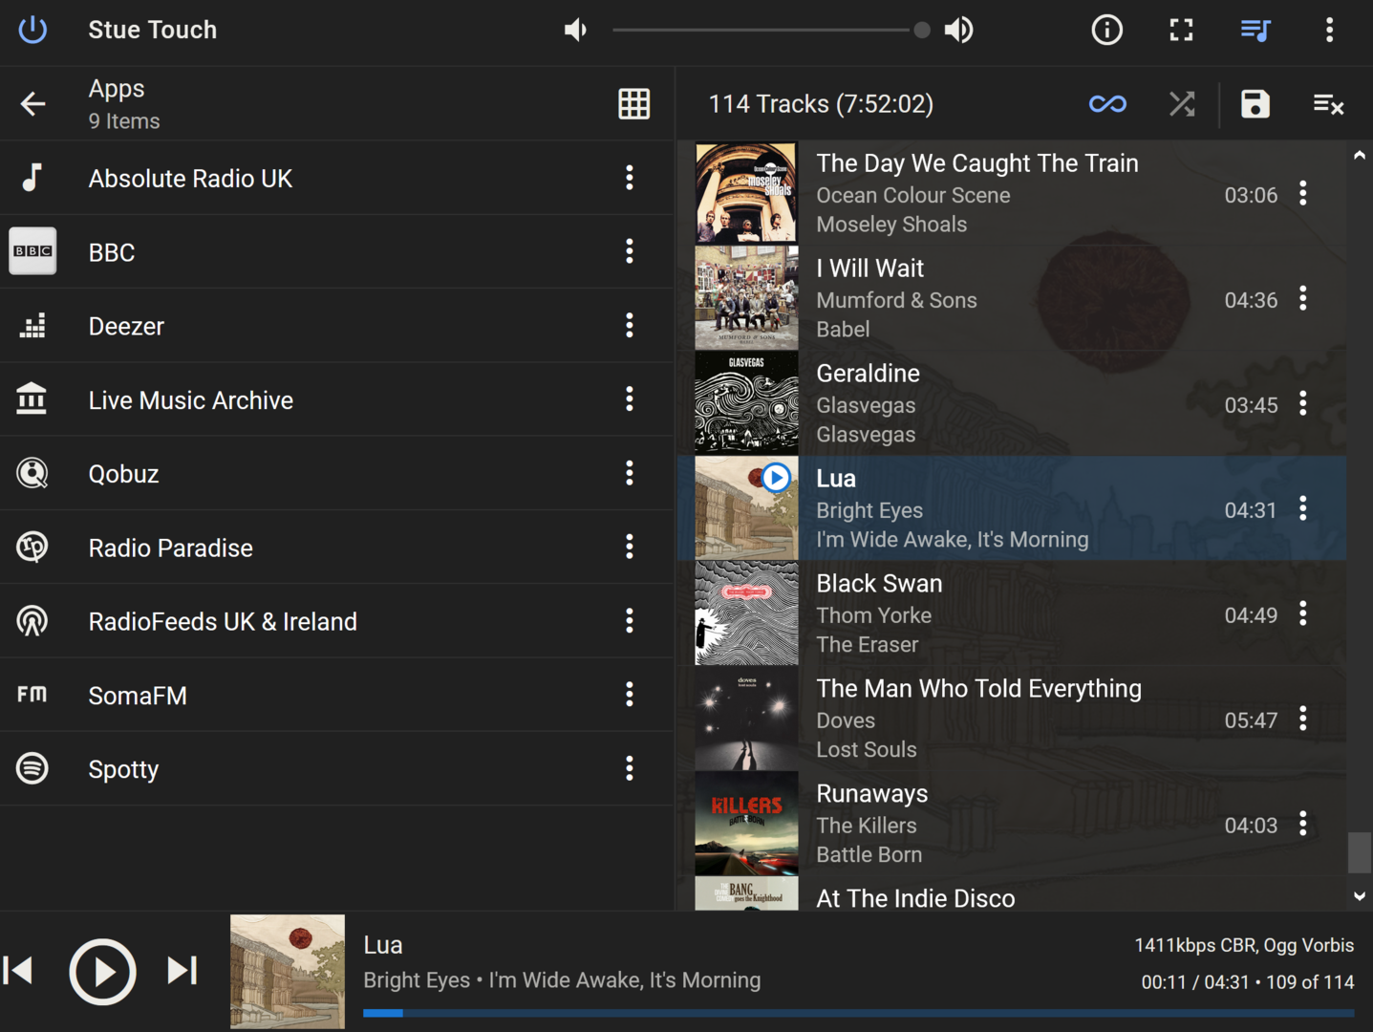The height and width of the screenshot is (1032, 1373).
Task: Open Live Music Archive
Action: (337, 399)
